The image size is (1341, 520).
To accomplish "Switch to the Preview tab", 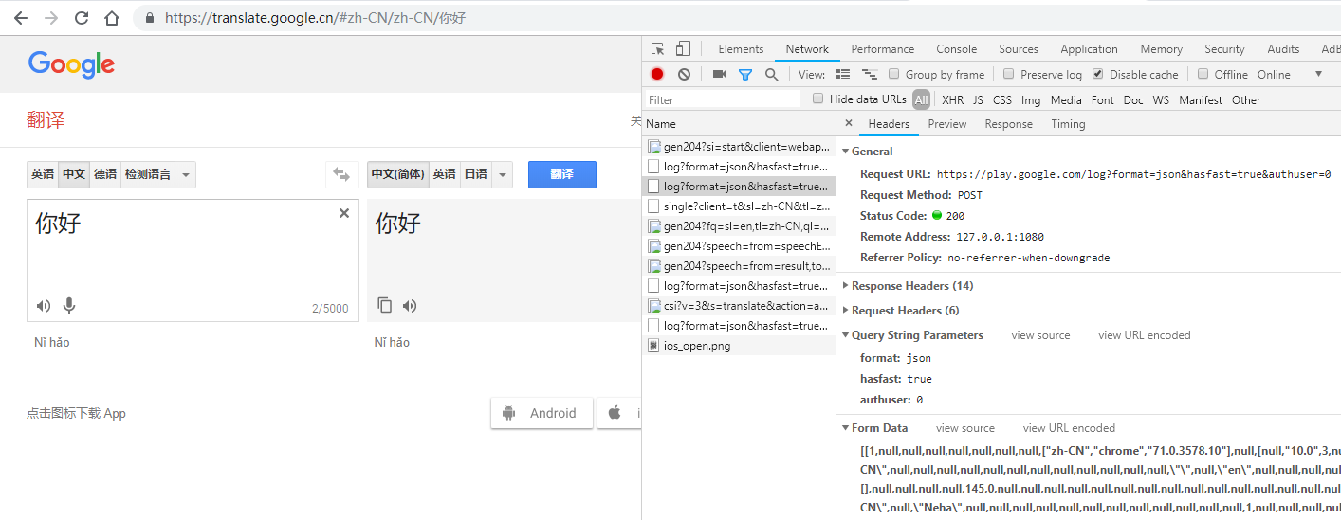I will [x=947, y=124].
